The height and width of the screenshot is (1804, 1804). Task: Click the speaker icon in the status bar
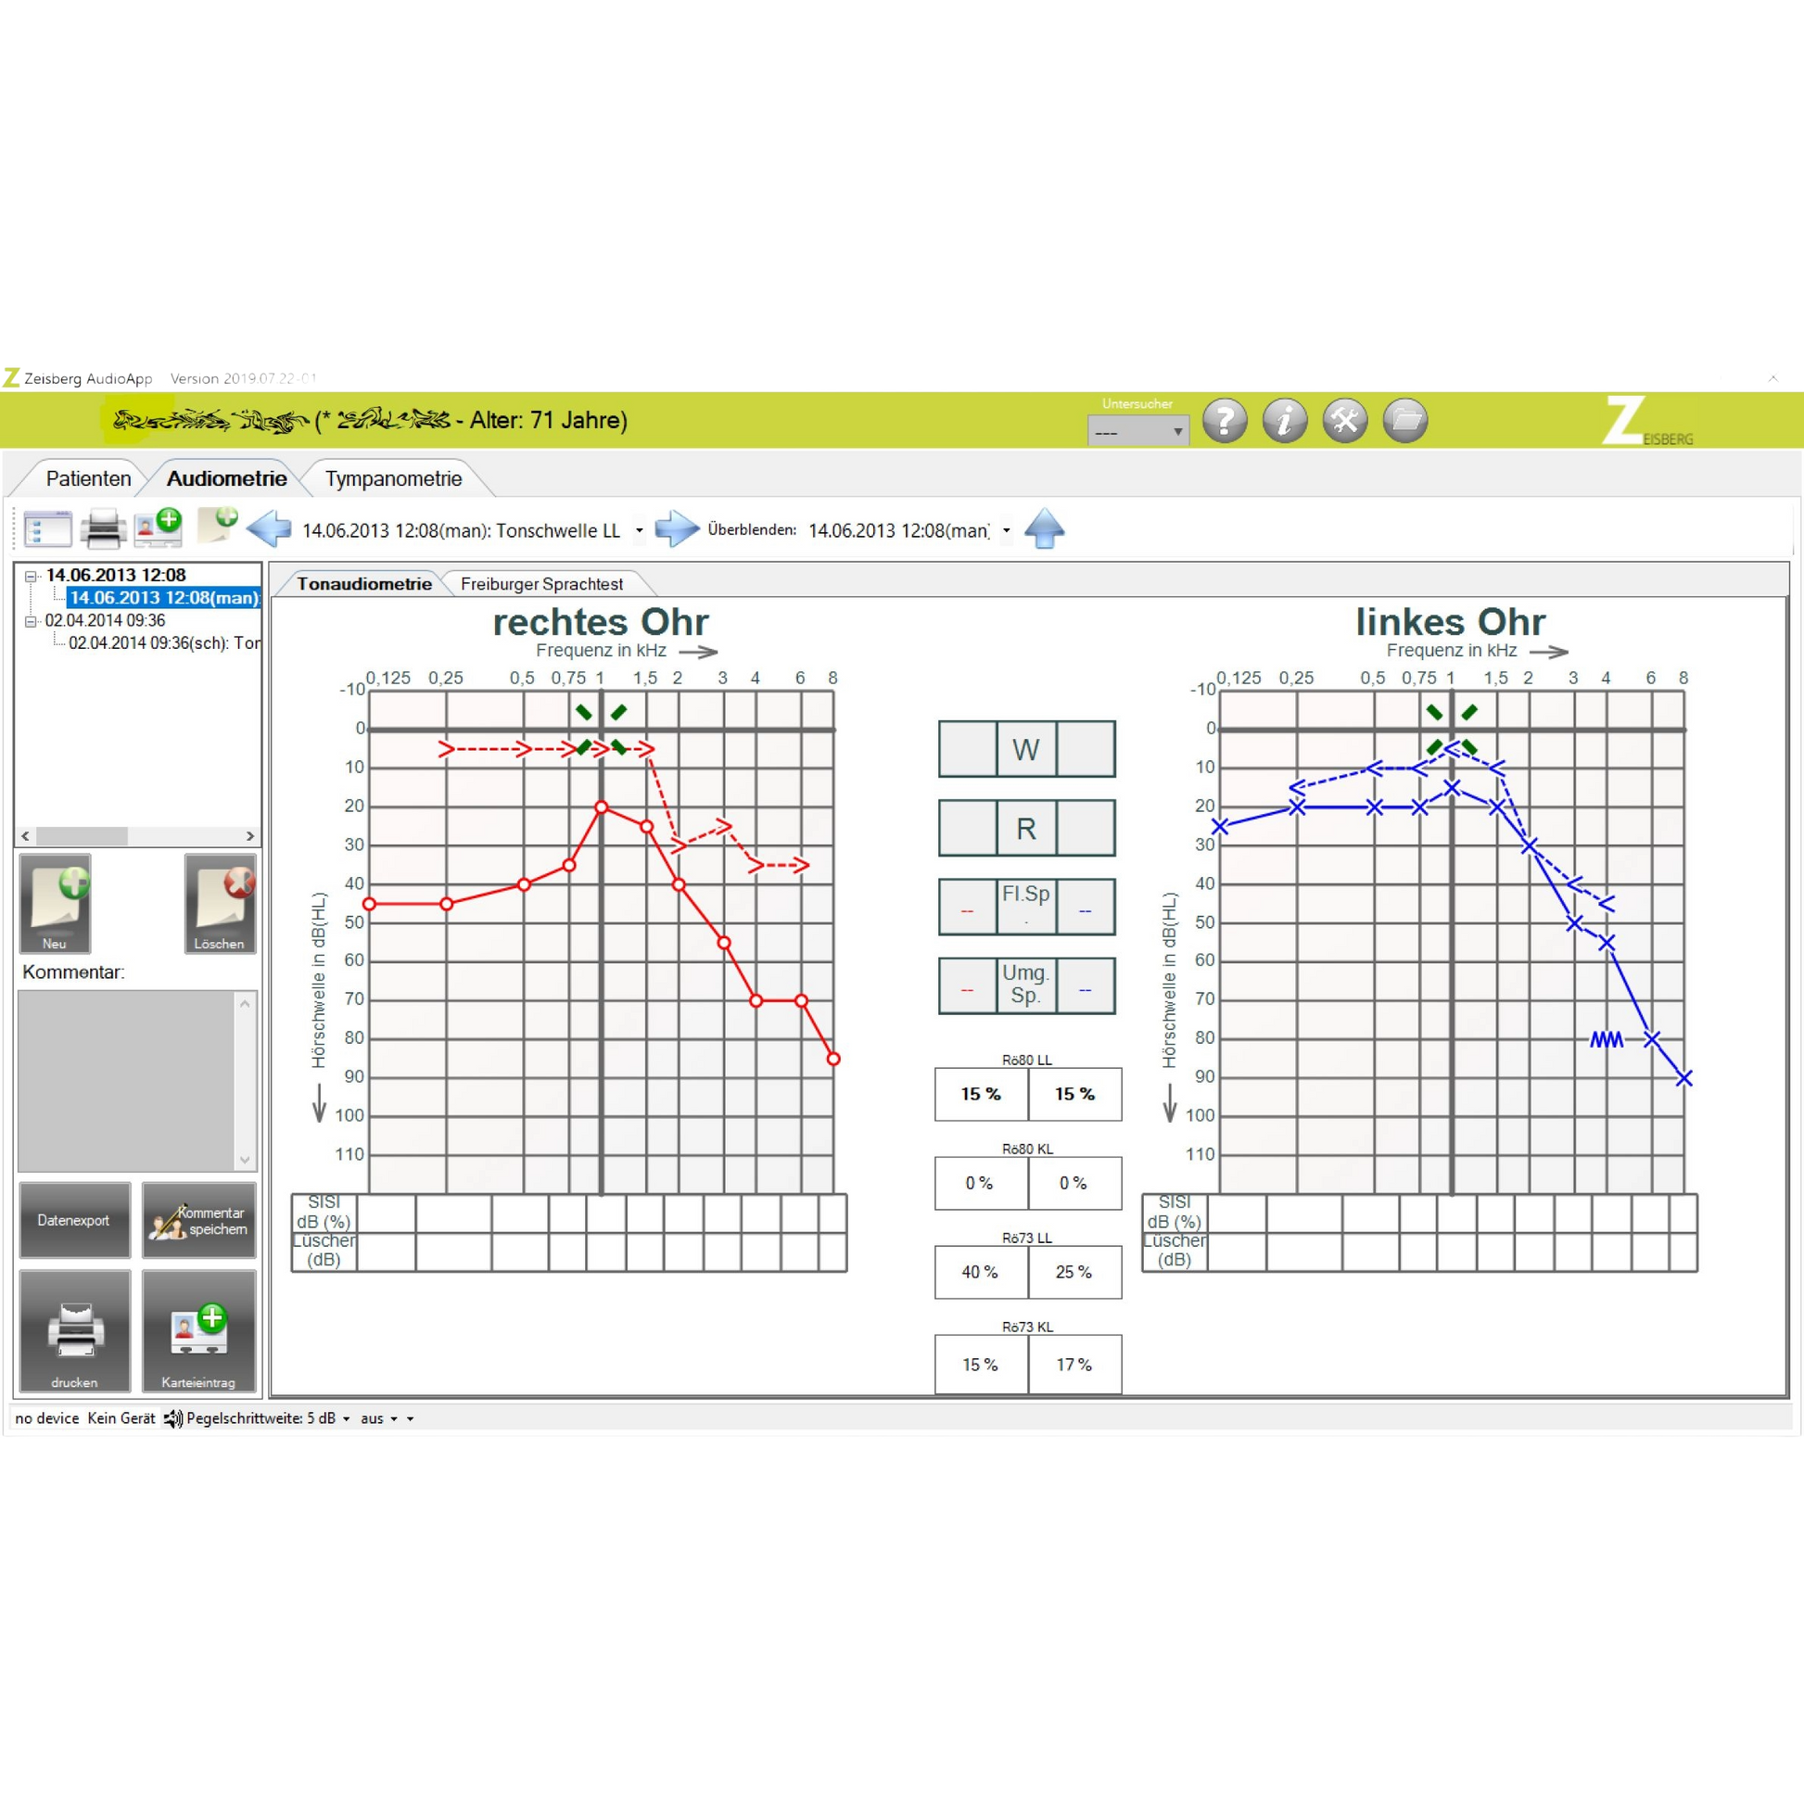click(172, 1418)
